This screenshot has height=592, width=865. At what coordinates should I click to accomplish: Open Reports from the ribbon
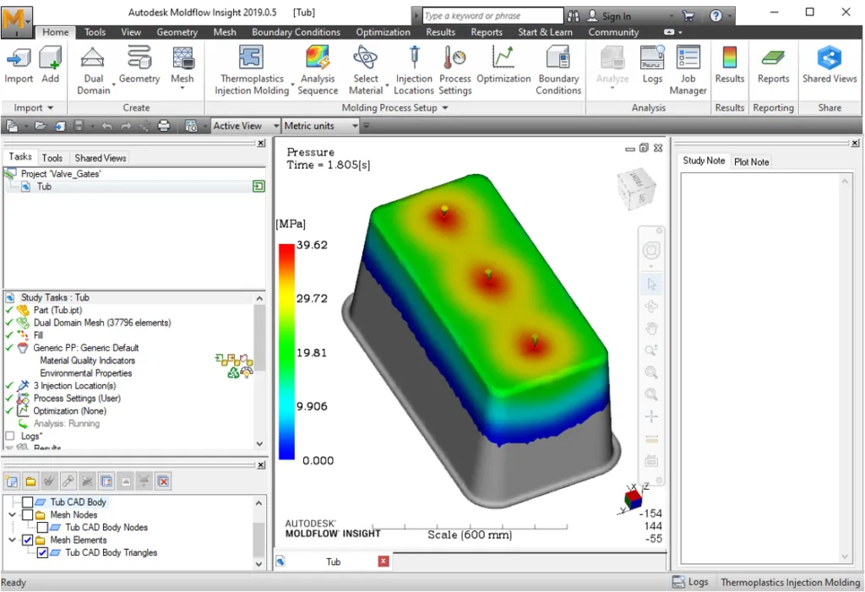(x=773, y=64)
